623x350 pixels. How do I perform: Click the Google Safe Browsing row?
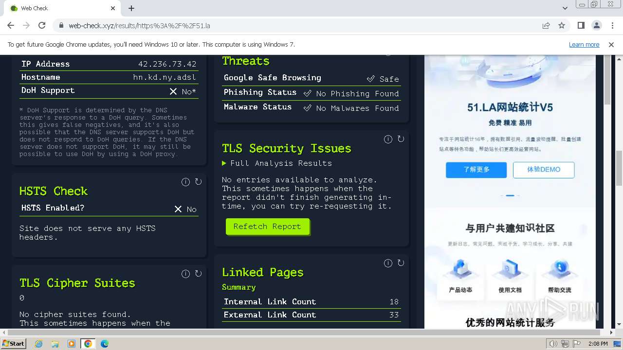point(311,78)
